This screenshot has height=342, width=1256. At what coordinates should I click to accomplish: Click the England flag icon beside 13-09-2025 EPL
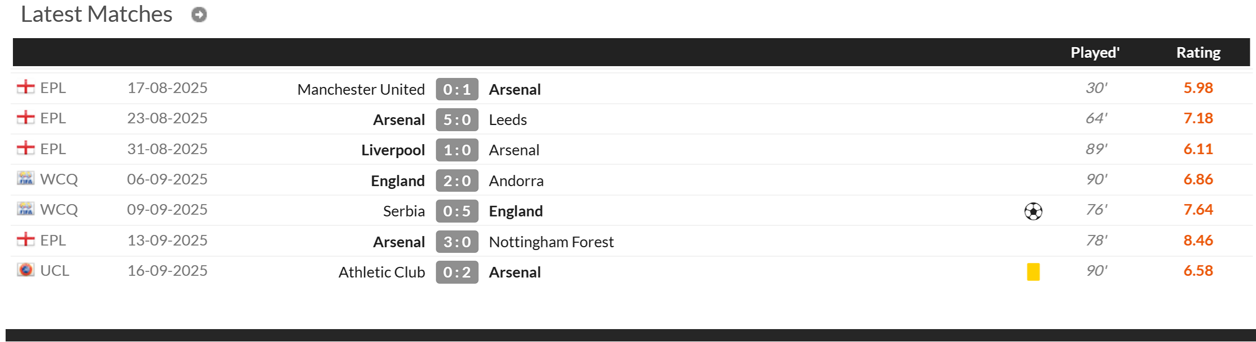tap(26, 240)
